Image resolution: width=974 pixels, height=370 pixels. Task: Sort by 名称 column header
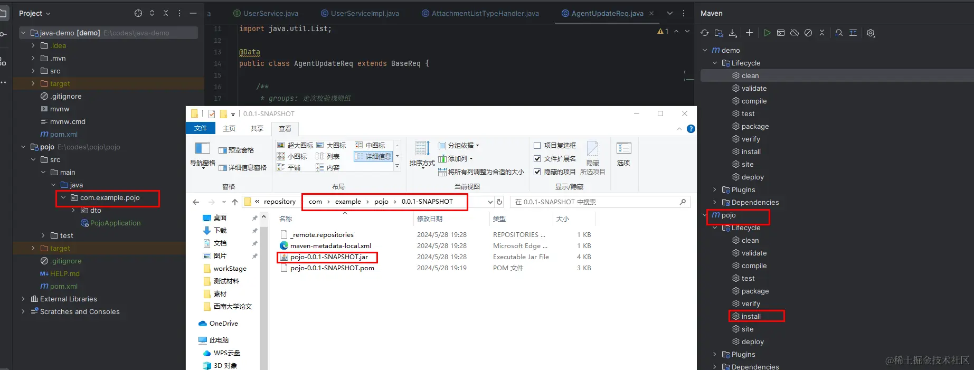(x=286, y=219)
